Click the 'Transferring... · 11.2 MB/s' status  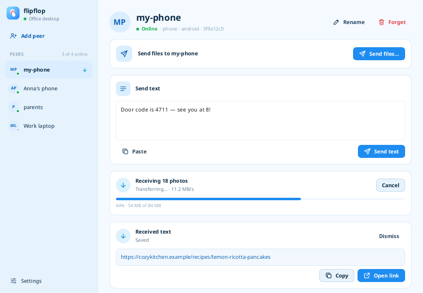165,189
